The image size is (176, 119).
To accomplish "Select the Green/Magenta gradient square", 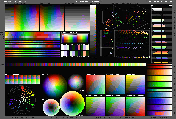I will [x=115, y=106].
